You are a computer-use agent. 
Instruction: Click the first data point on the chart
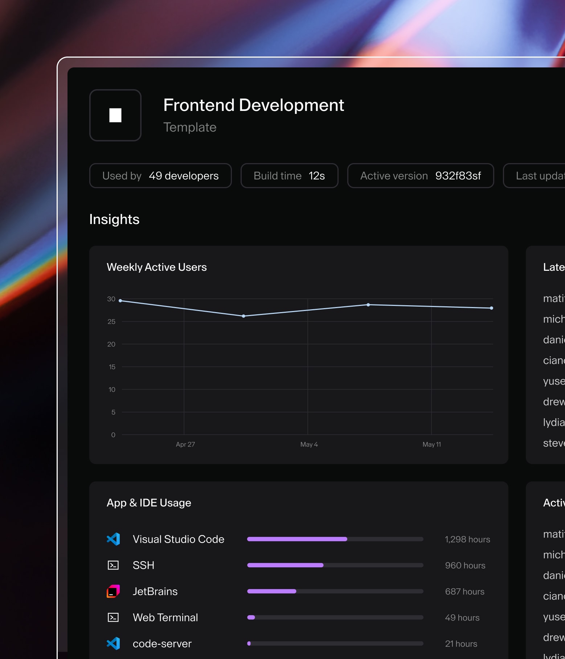click(x=120, y=301)
